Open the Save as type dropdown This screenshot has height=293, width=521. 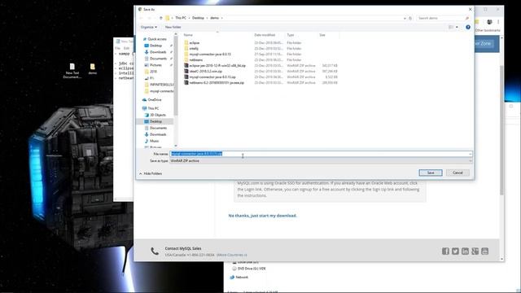pos(321,161)
